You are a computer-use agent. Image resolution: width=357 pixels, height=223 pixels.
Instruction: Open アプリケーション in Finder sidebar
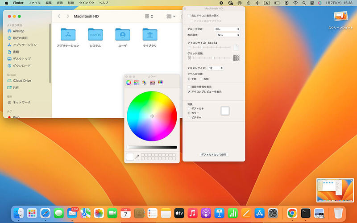pos(22,45)
